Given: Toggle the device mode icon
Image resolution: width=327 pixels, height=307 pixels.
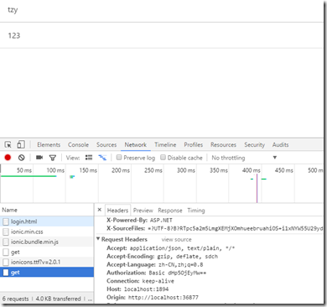Looking at the screenshot, I should tap(21, 144).
